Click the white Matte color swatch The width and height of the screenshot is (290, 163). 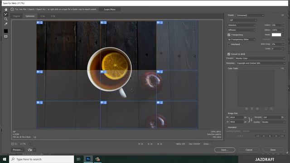pyautogui.click(x=276, y=35)
